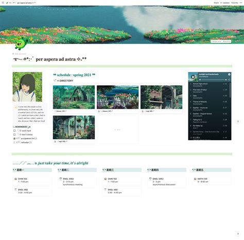This screenshot has height=240, width=244.
Task: Click the ENGL 460 icon under 星期一
Action: [x=15, y=190]
